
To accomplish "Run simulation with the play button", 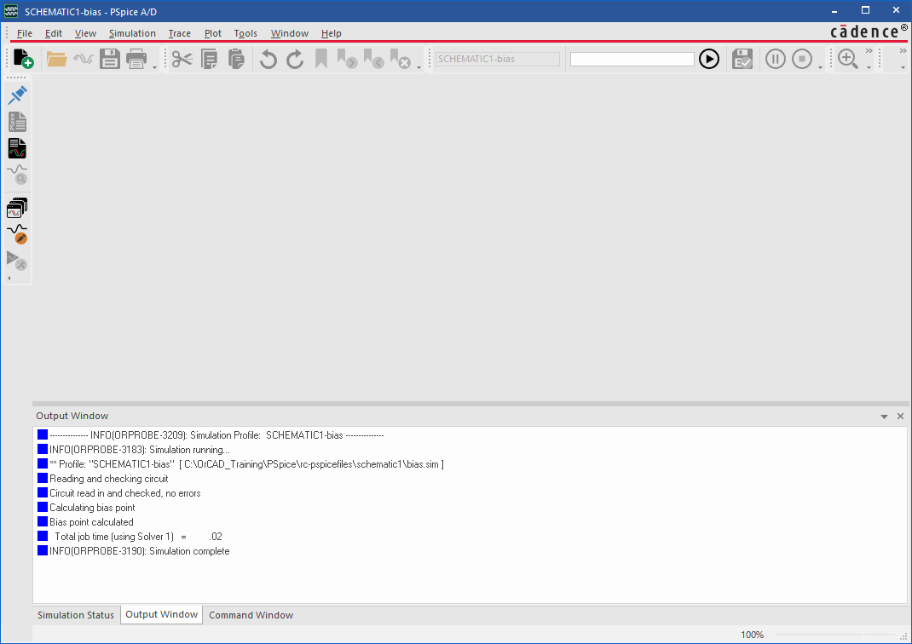I will click(x=709, y=59).
